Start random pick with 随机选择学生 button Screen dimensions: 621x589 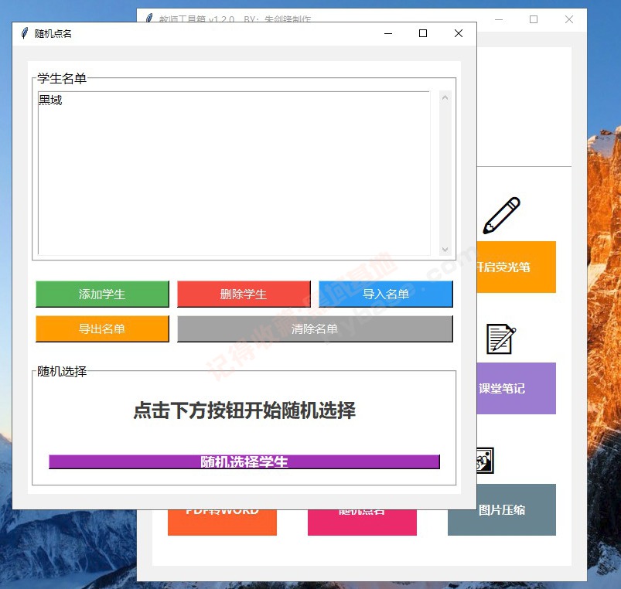(x=244, y=461)
